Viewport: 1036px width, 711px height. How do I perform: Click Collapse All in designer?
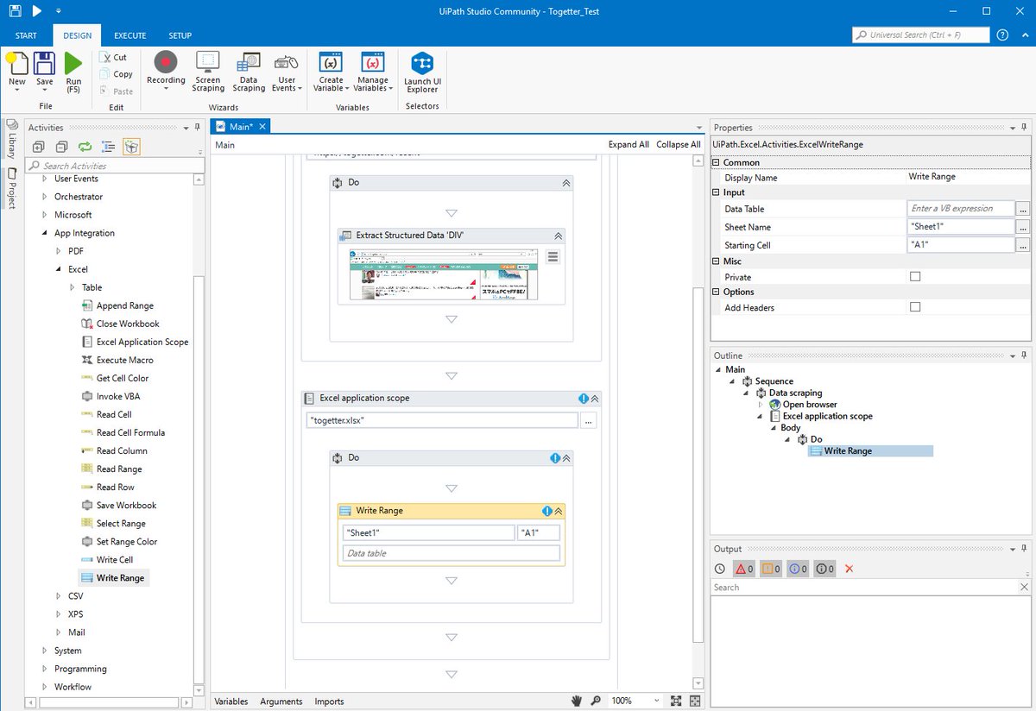(679, 145)
